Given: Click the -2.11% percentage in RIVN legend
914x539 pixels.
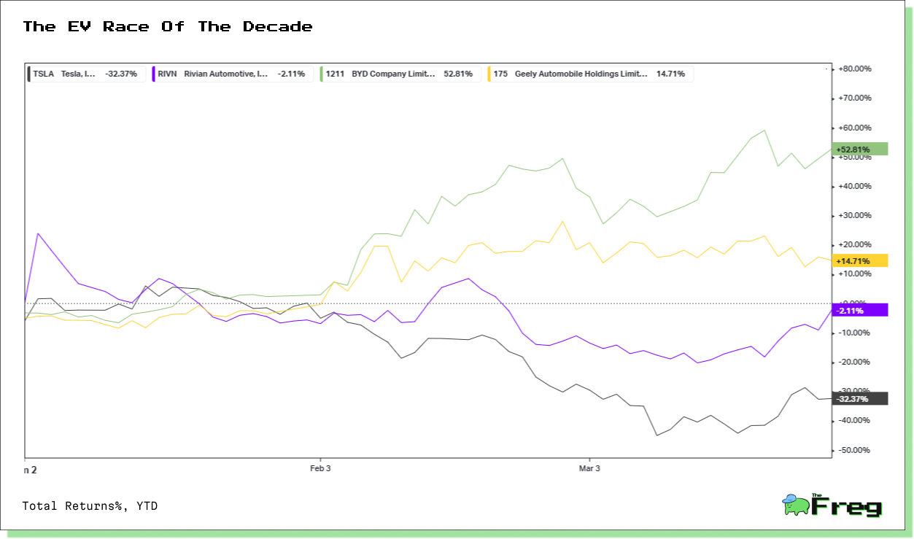Looking at the screenshot, I should 291,74.
